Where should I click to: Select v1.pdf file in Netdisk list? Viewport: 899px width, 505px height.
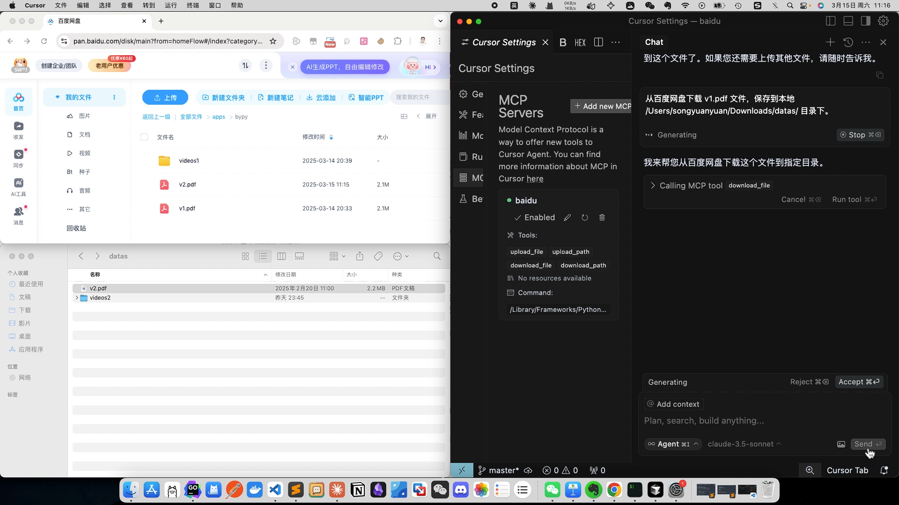tap(187, 208)
